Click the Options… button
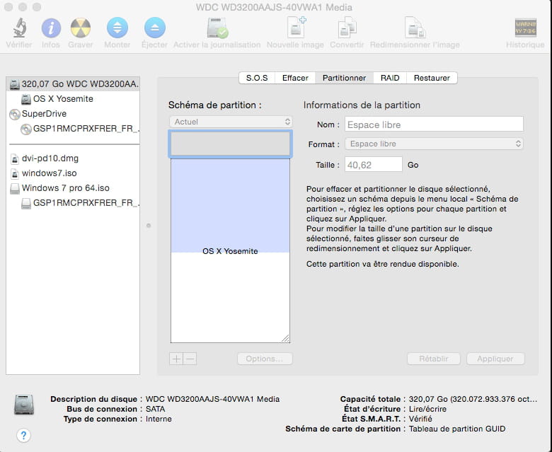This screenshot has height=452, width=552. tap(265, 359)
